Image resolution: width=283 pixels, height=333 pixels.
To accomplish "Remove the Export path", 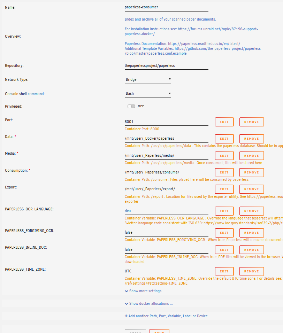I will pyautogui.click(x=252, y=189).
